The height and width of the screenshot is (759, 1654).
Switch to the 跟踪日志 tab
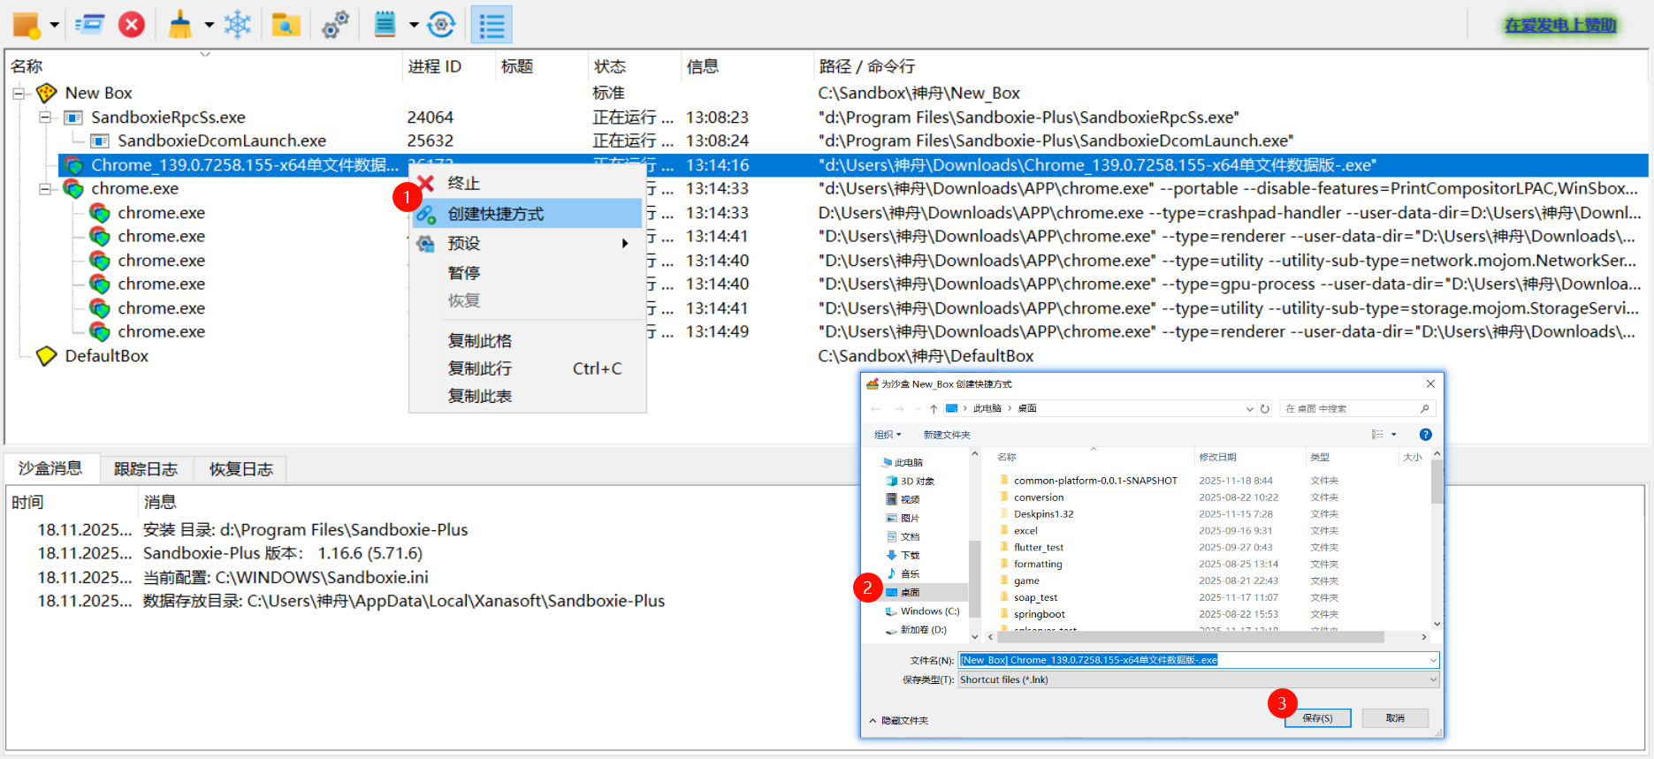pos(146,469)
